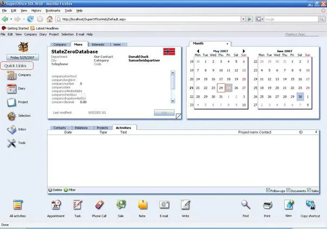Image resolution: width=327 pixels, height=229 pixels.
Task: Click the Phone Call icon
Action: click(99, 205)
